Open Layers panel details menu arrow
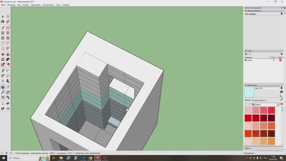This screenshot has height=161, width=286. click(x=282, y=54)
